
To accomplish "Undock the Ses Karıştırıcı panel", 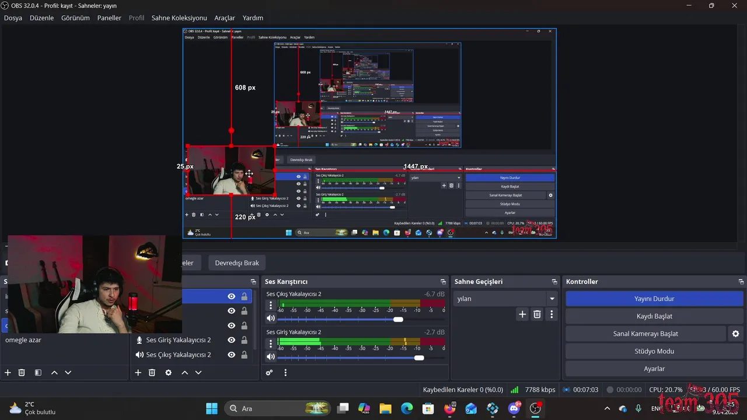I will (443, 282).
